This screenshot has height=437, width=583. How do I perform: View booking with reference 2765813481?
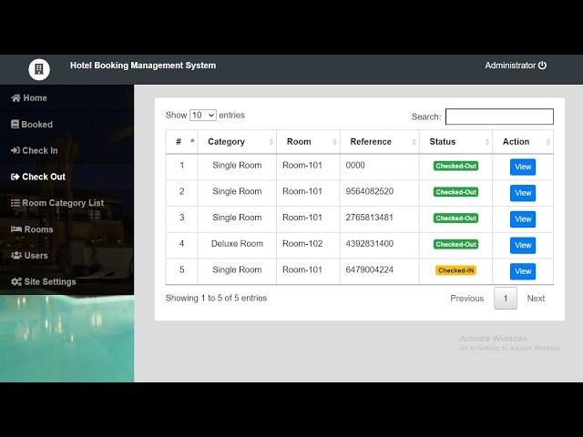click(x=523, y=219)
